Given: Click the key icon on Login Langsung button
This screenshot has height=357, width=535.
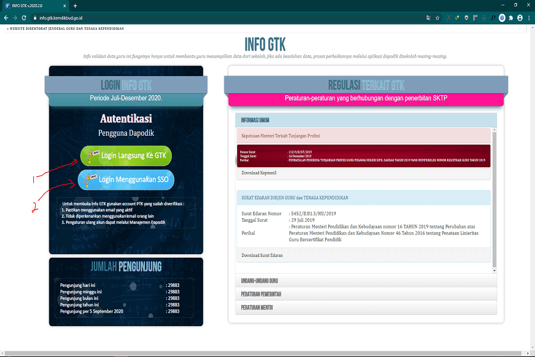Looking at the screenshot, I should point(92,156).
